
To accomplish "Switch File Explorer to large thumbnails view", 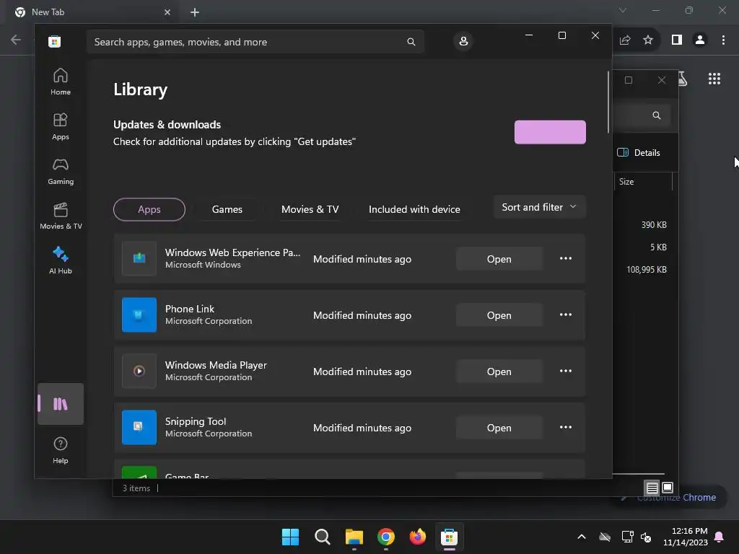I will pos(668,488).
